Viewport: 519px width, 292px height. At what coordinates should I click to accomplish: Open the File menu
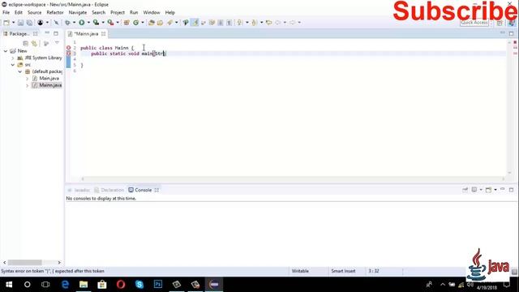6,13
